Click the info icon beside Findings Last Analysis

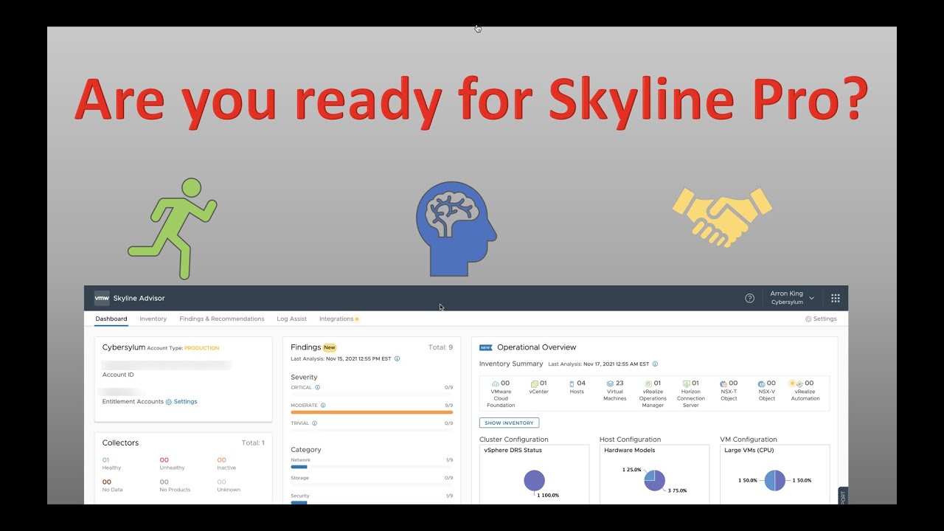point(397,358)
